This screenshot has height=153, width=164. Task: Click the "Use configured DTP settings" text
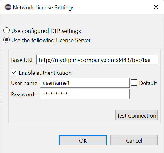pos(46,31)
